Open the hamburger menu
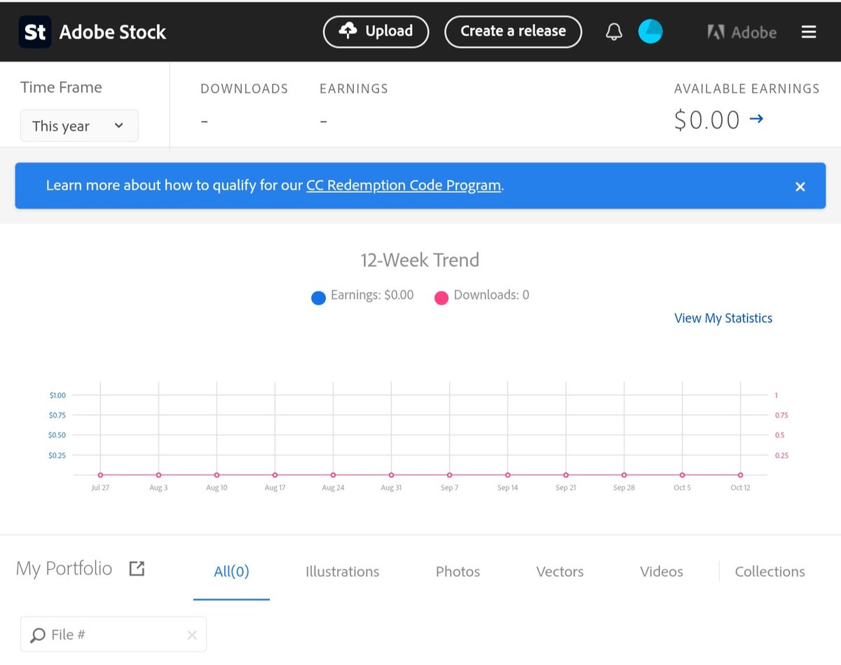This screenshot has height=665, width=841. pyautogui.click(x=809, y=32)
